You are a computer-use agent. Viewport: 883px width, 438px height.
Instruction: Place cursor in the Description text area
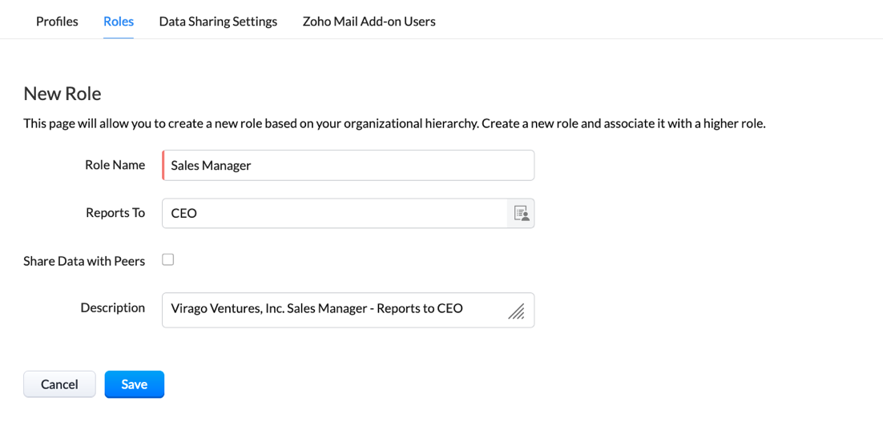(x=348, y=310)
